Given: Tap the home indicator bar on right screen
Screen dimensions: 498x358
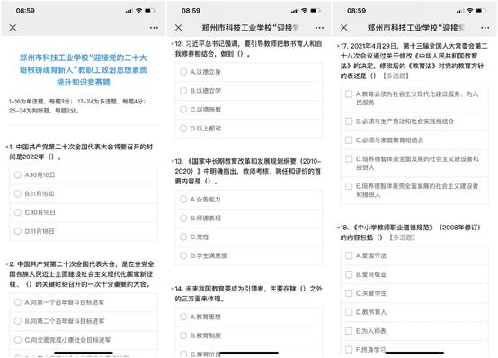Looking at the screenshot, I should pos(414,353).
